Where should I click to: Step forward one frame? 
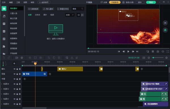click(x=133, y=51)
